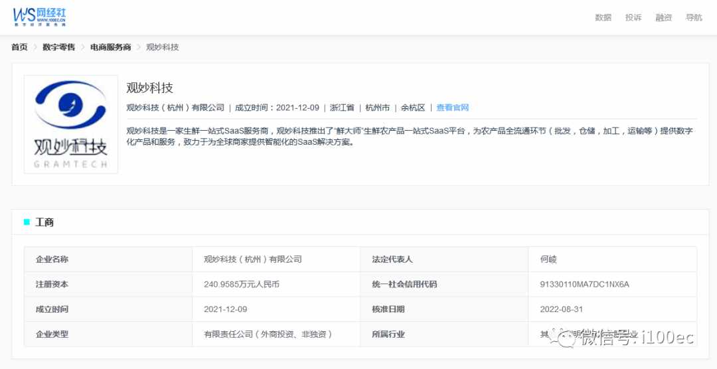Open the 融资 navigation item
Screen dimensions: 717x369
tap(663, 17)
